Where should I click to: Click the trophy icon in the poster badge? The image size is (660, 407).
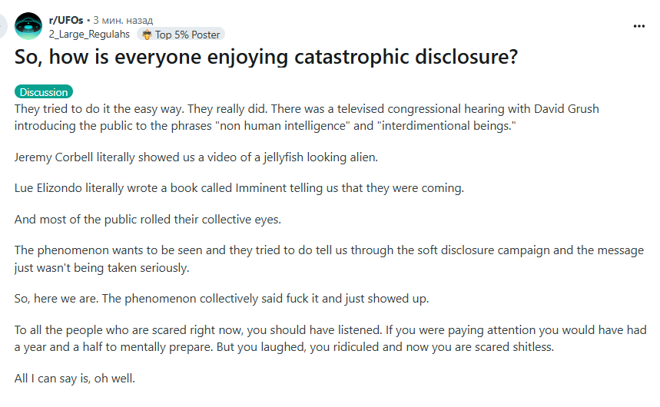[x=147, y=35]
